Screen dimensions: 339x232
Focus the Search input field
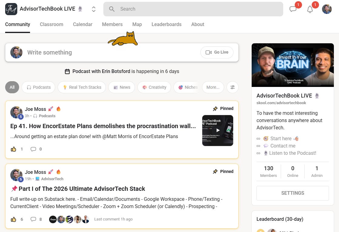[x=193, y=9]
